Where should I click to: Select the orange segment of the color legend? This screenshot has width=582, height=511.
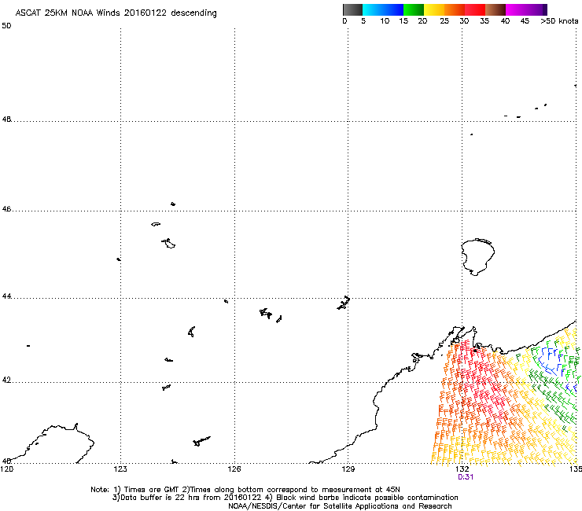click(x=455, y=9)
